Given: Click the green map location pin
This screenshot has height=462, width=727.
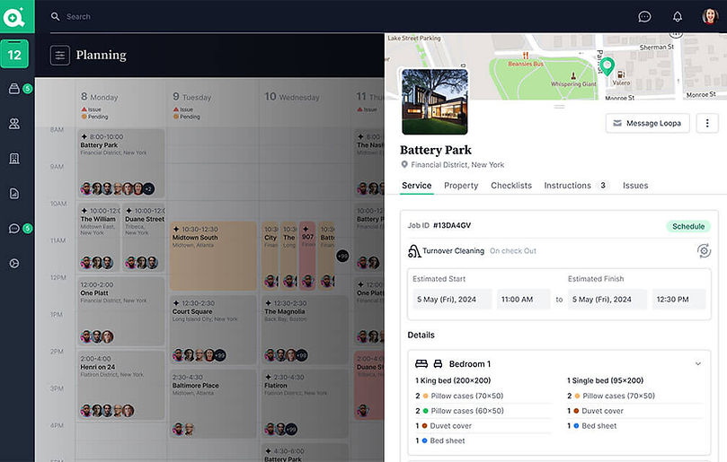Looking at the screenshot, I should (607, 66).
